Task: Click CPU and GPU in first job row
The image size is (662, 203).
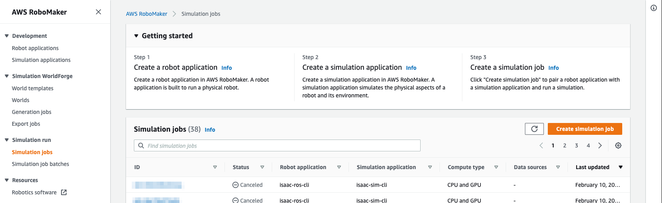Action: point(464,185)
